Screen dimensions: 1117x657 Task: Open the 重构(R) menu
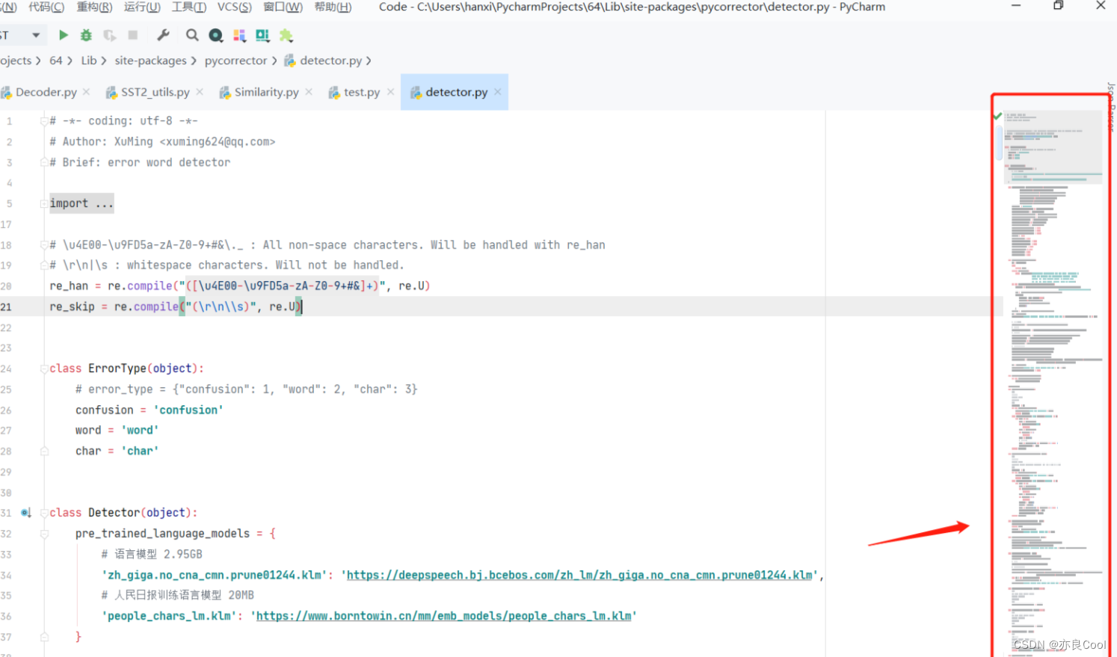(x=94, y=7)
